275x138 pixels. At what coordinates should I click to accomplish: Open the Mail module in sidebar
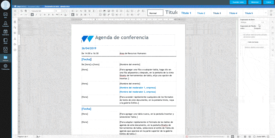click(5, 15)
